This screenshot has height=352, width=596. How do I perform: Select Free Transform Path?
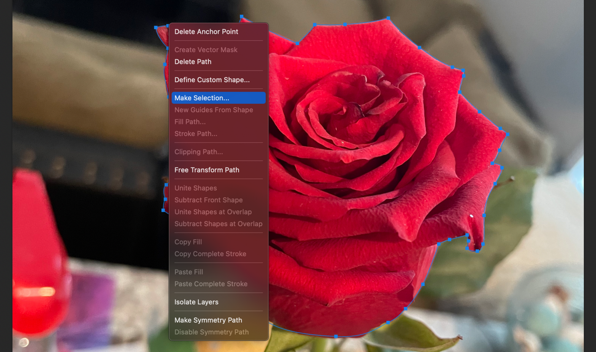tap(207, 170)
